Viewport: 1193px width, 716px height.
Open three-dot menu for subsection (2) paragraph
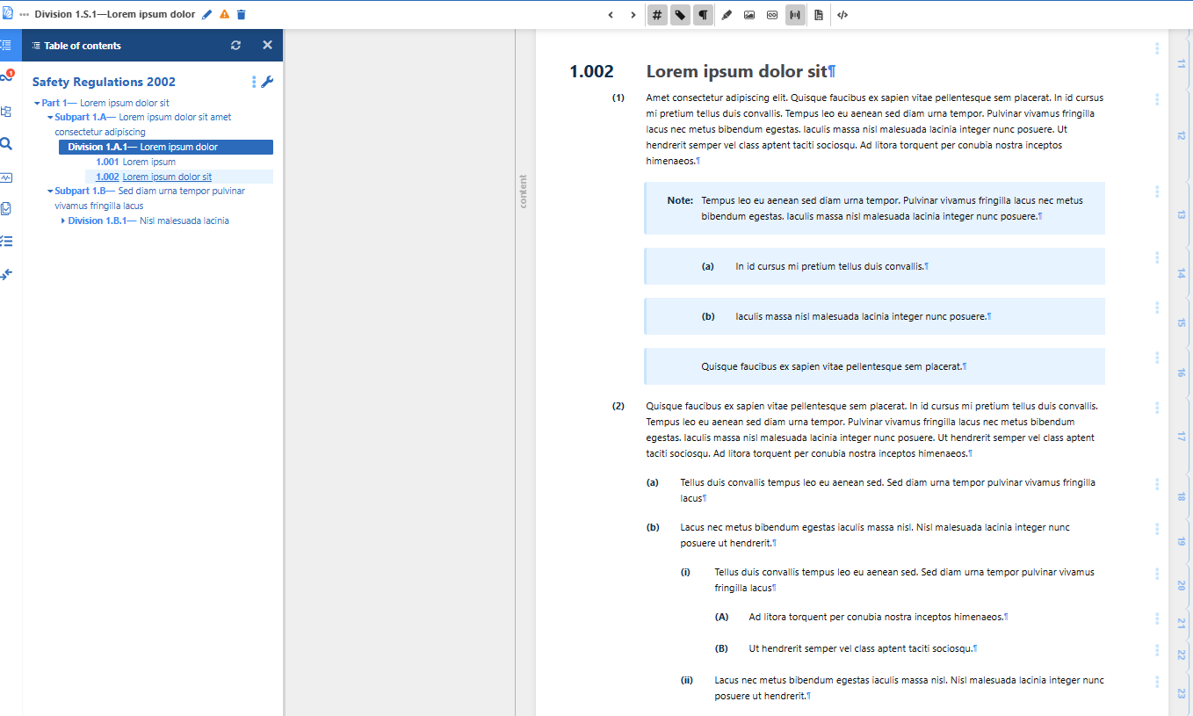pos(1157,408)
